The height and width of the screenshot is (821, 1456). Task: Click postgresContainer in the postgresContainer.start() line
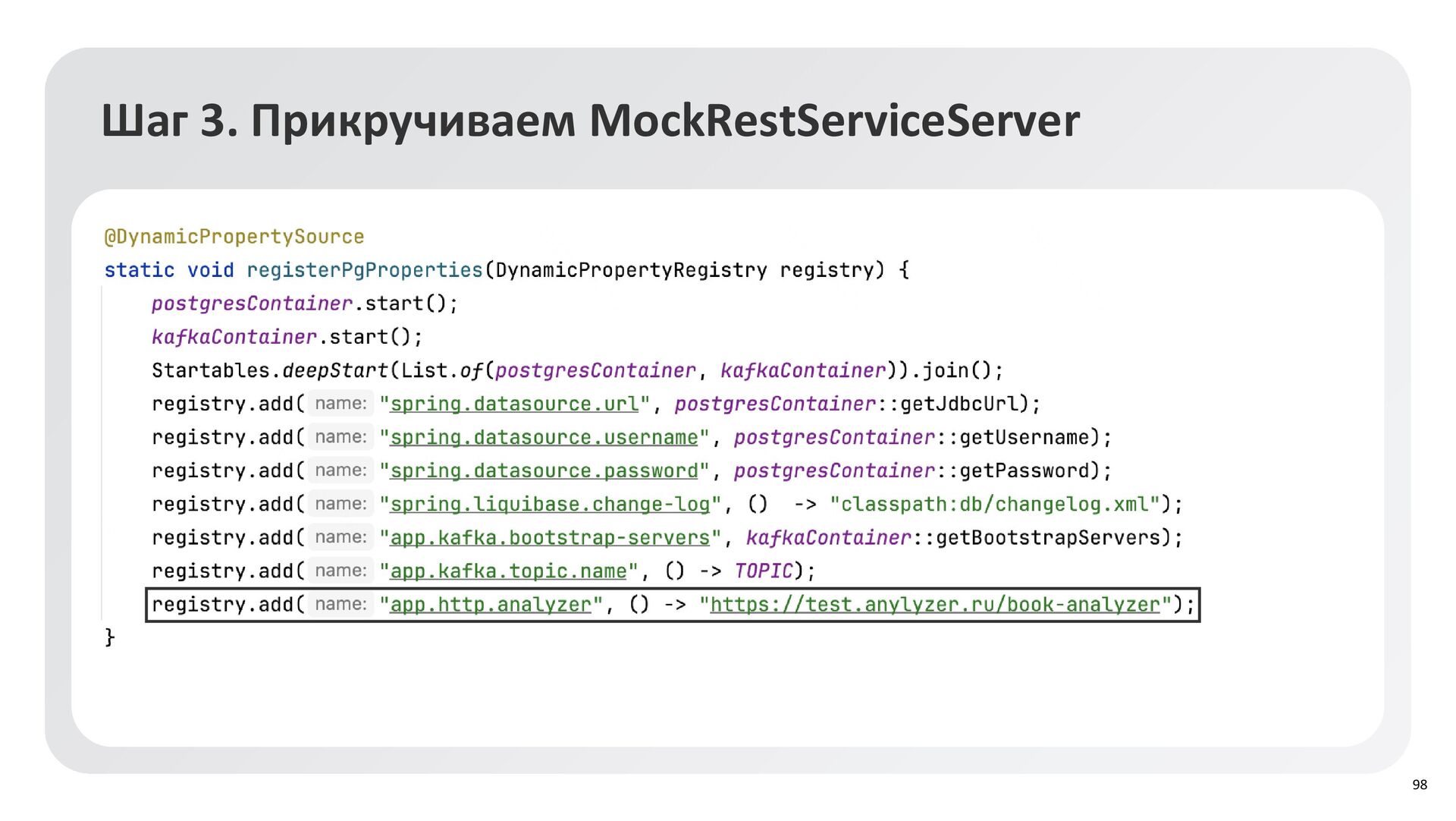click(252, 304)
